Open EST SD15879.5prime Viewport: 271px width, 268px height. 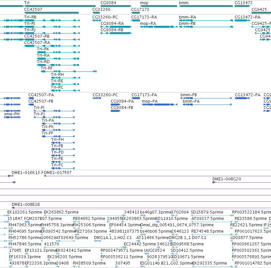coord(207,212)
